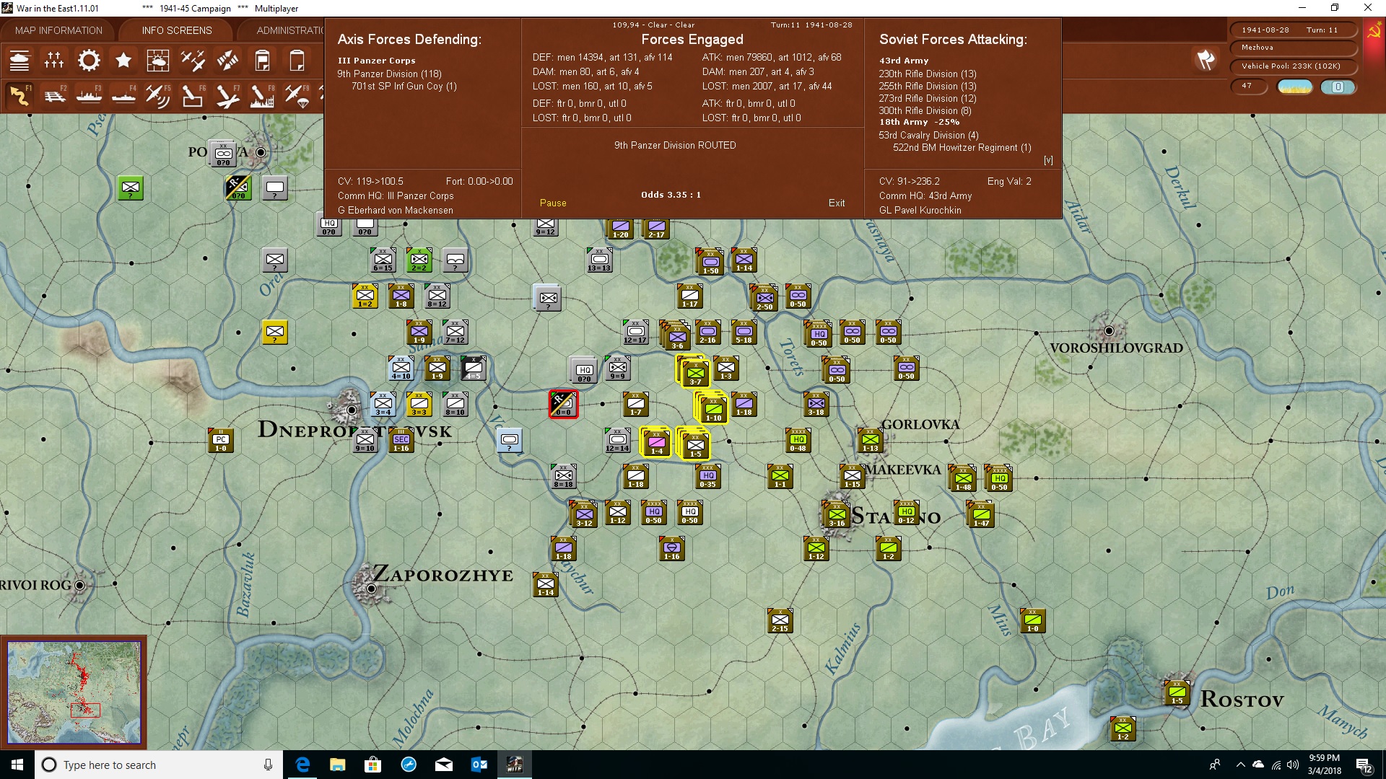Open the taskbar clock showing 9:59 PM
The width and height of the screenshot is (1386, 779).
pos(1324,765)
